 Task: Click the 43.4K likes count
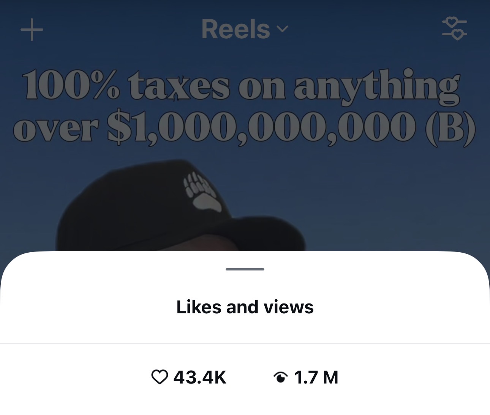(200, 377)
